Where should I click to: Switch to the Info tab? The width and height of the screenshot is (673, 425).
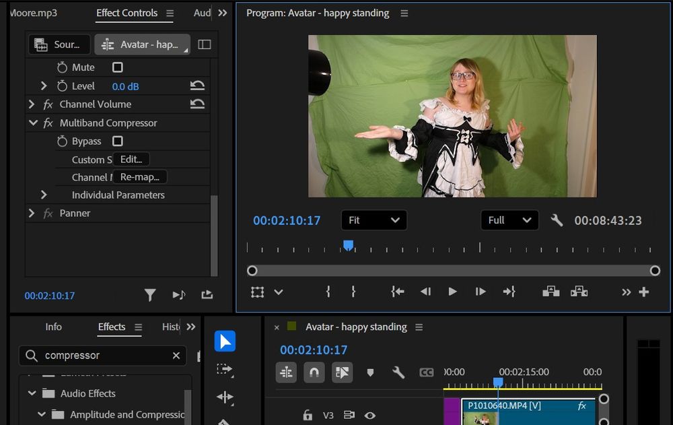click(x=53, y=327)
